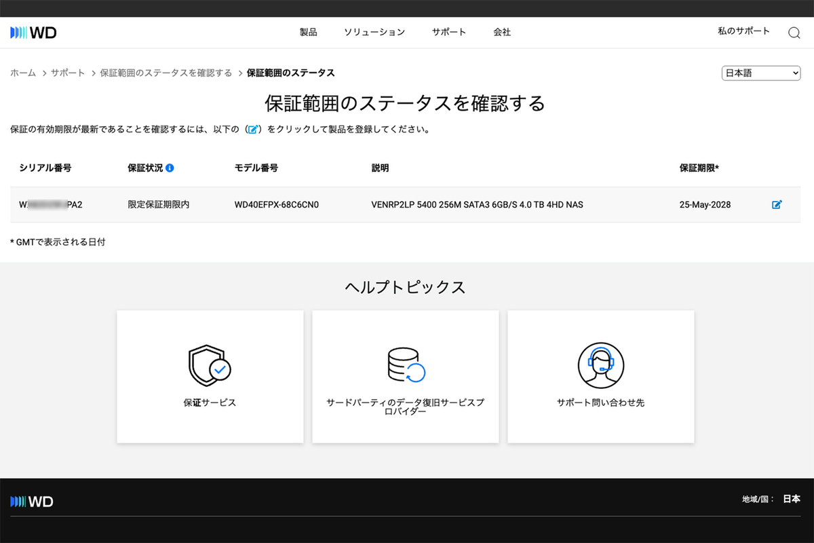The image size is (814, 543).
Task: Click the inline edit icon in the instruction text
Action: pos(252,129)
